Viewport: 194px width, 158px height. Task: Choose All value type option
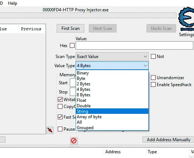click(112, 122)
